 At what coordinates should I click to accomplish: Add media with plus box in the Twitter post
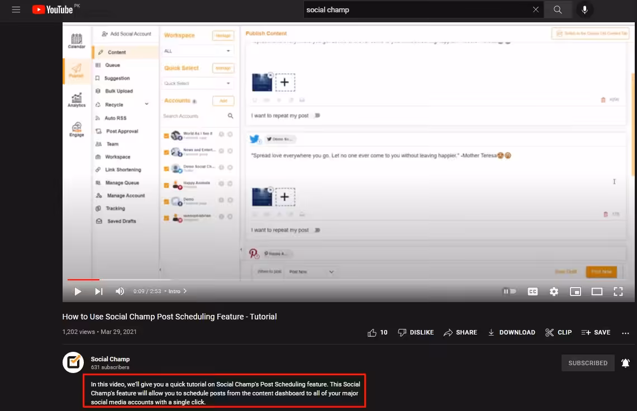(285, 197)
